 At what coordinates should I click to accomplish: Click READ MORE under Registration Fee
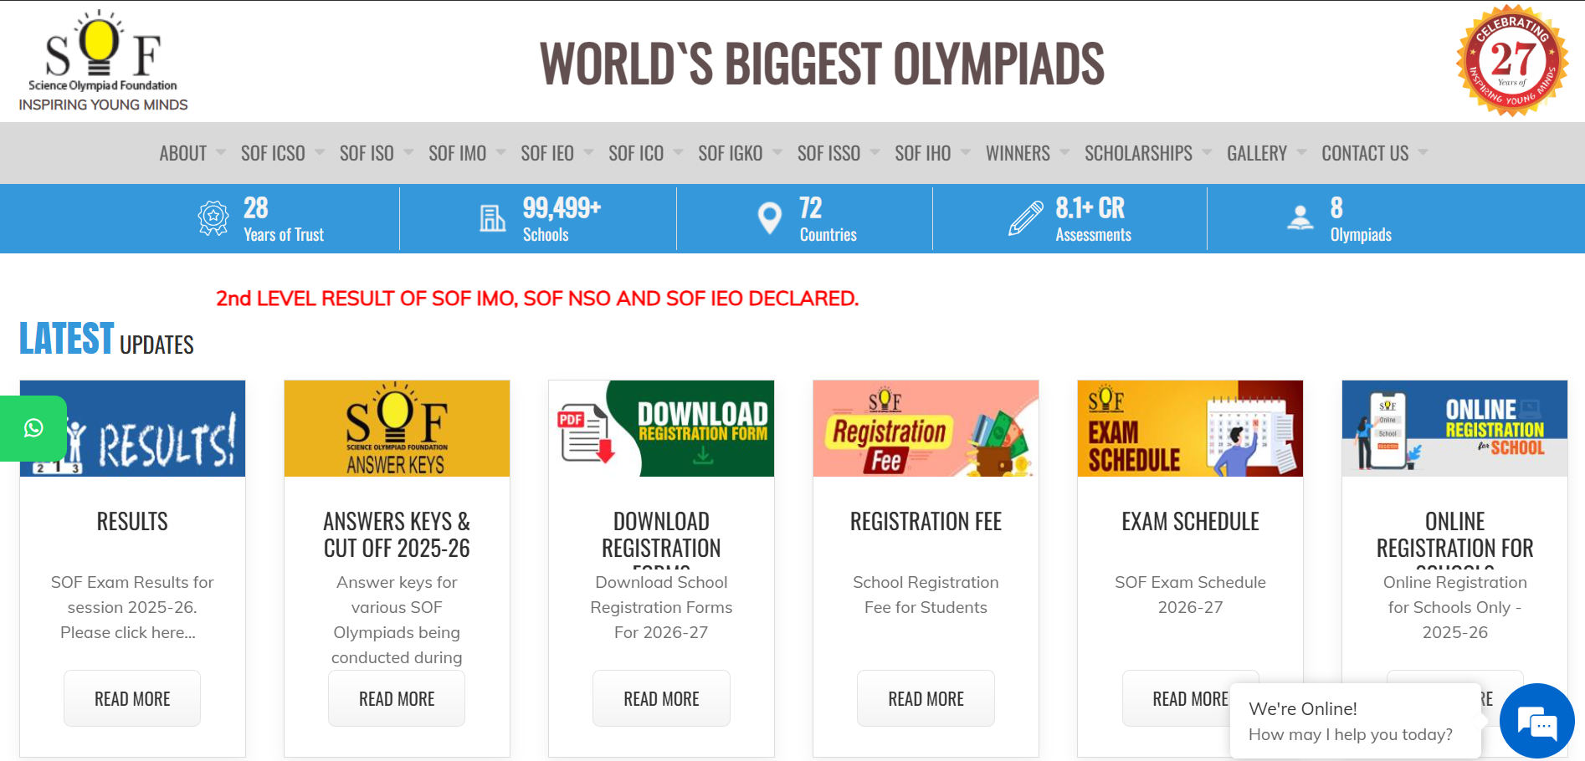click(x=926, y=698)
